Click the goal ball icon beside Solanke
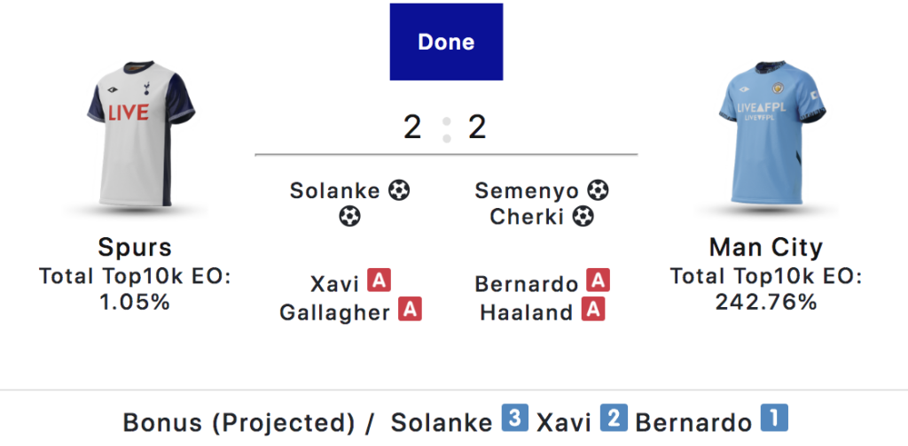This screenshot has height=446, width=908. [399, 190]
